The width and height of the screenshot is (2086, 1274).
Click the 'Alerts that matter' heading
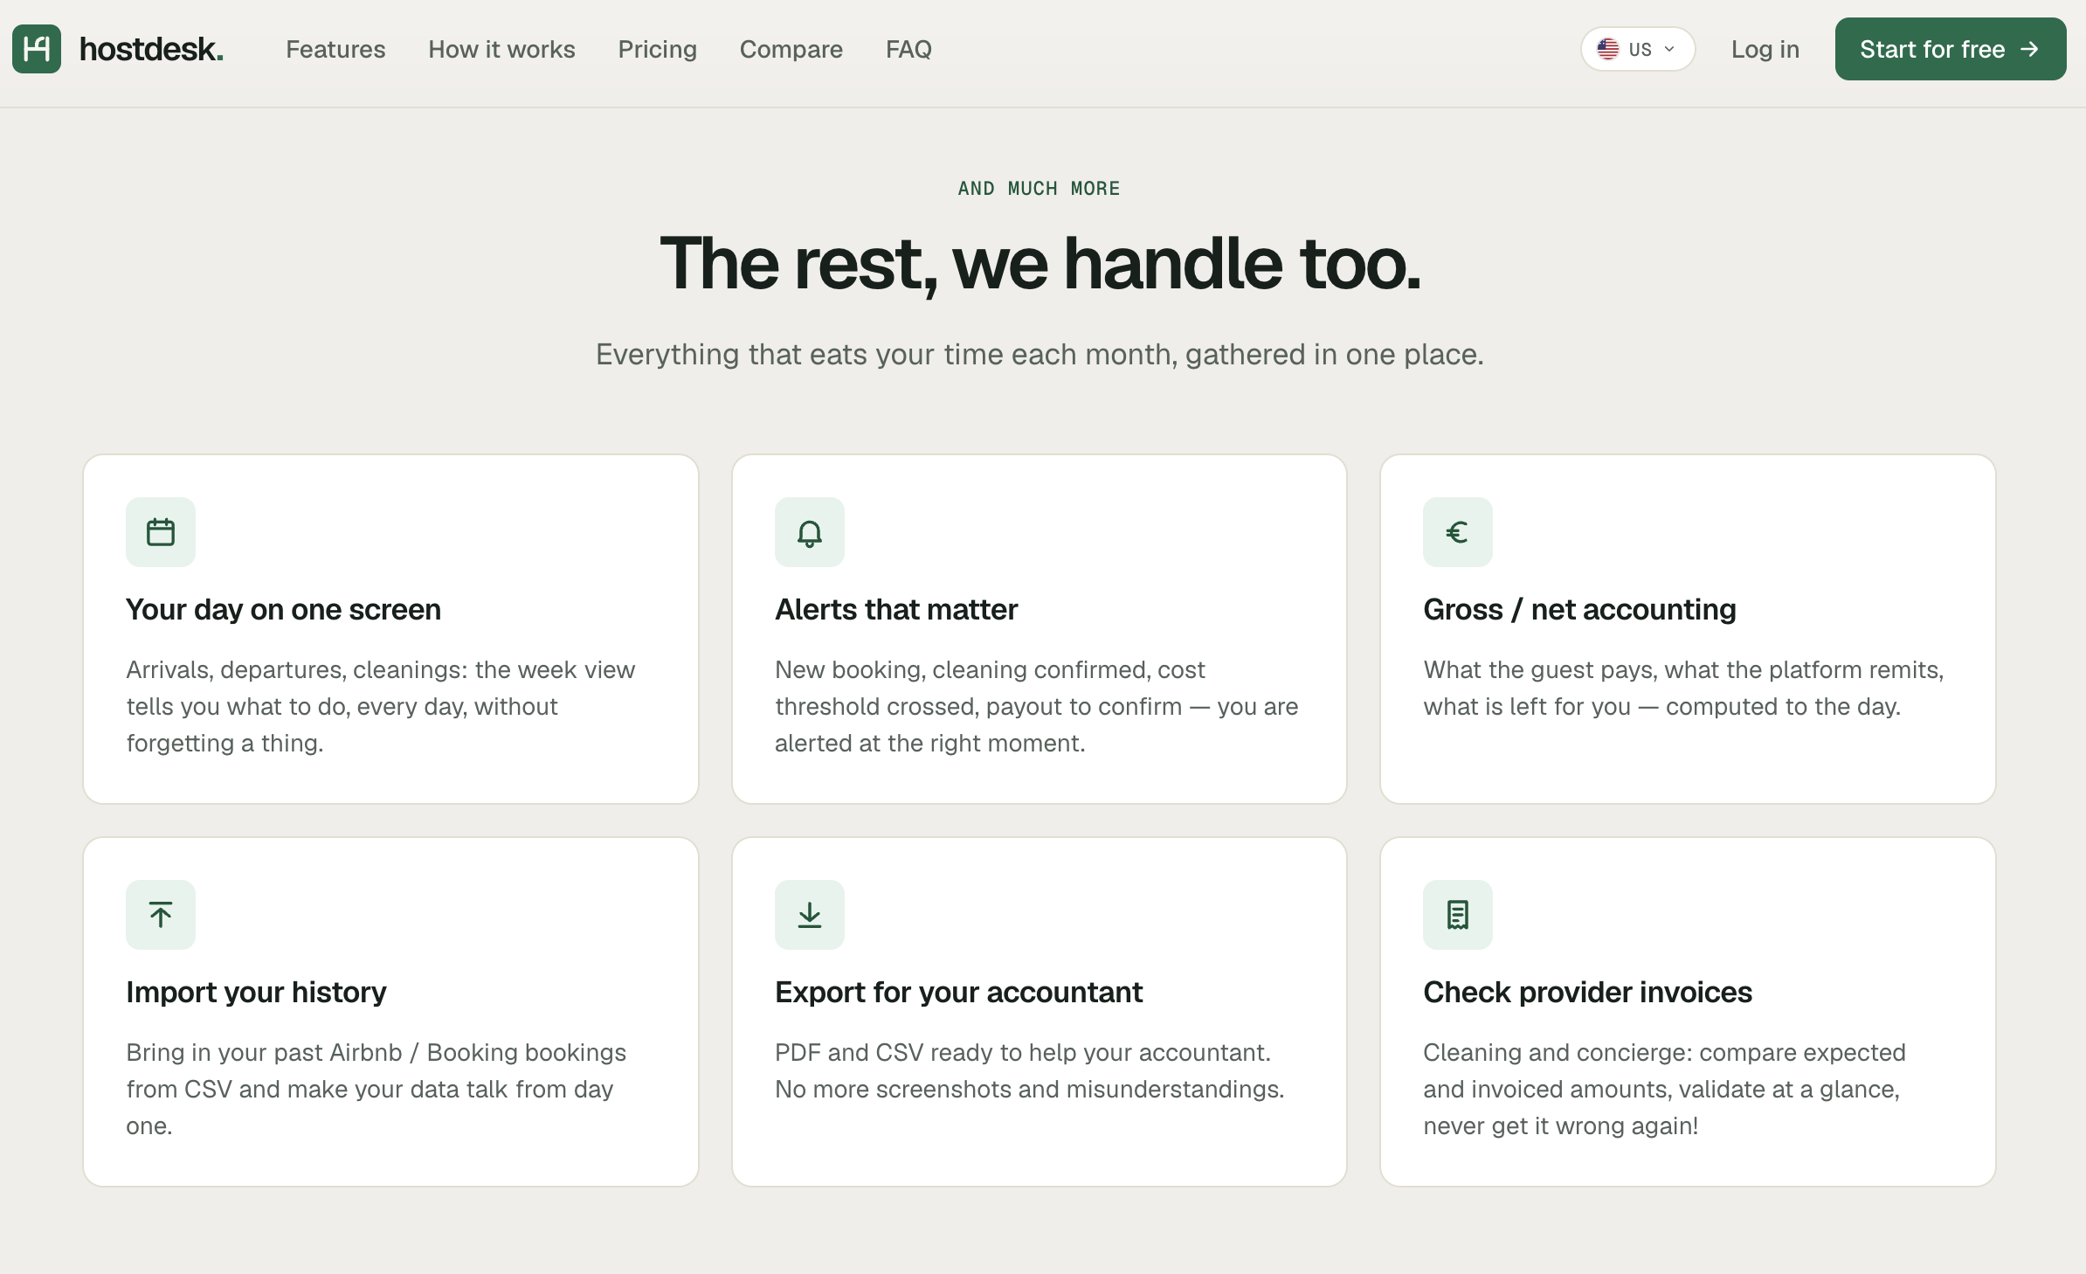[x=896, y=609]
